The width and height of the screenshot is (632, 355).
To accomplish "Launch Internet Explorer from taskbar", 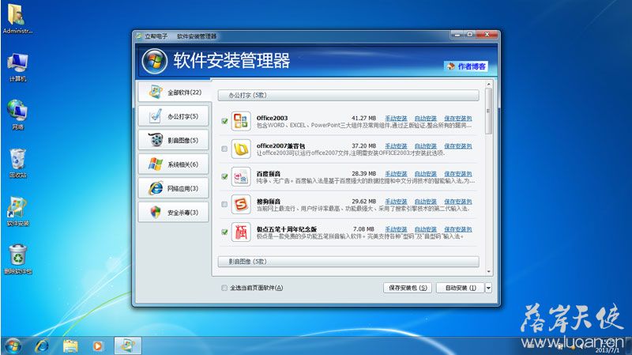I will 42,346.
